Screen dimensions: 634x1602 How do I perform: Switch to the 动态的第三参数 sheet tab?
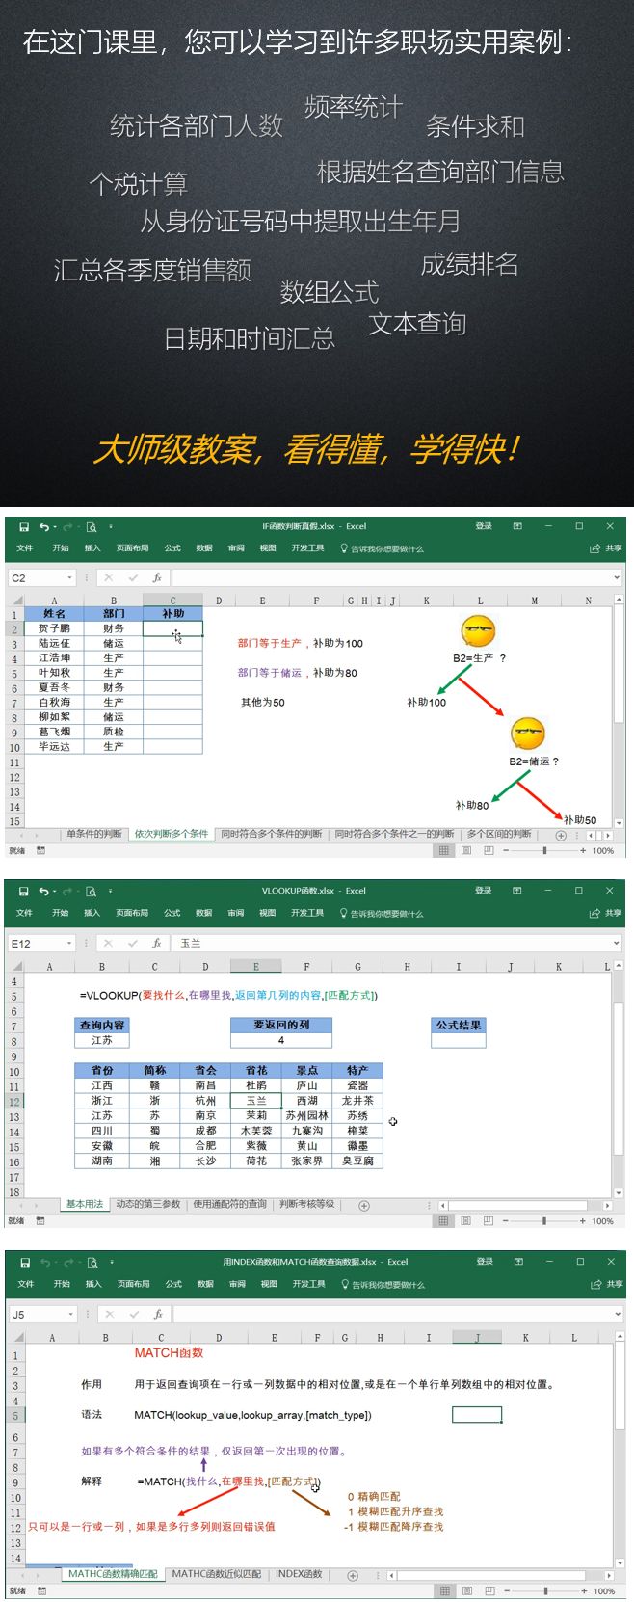click(147, 1204)
